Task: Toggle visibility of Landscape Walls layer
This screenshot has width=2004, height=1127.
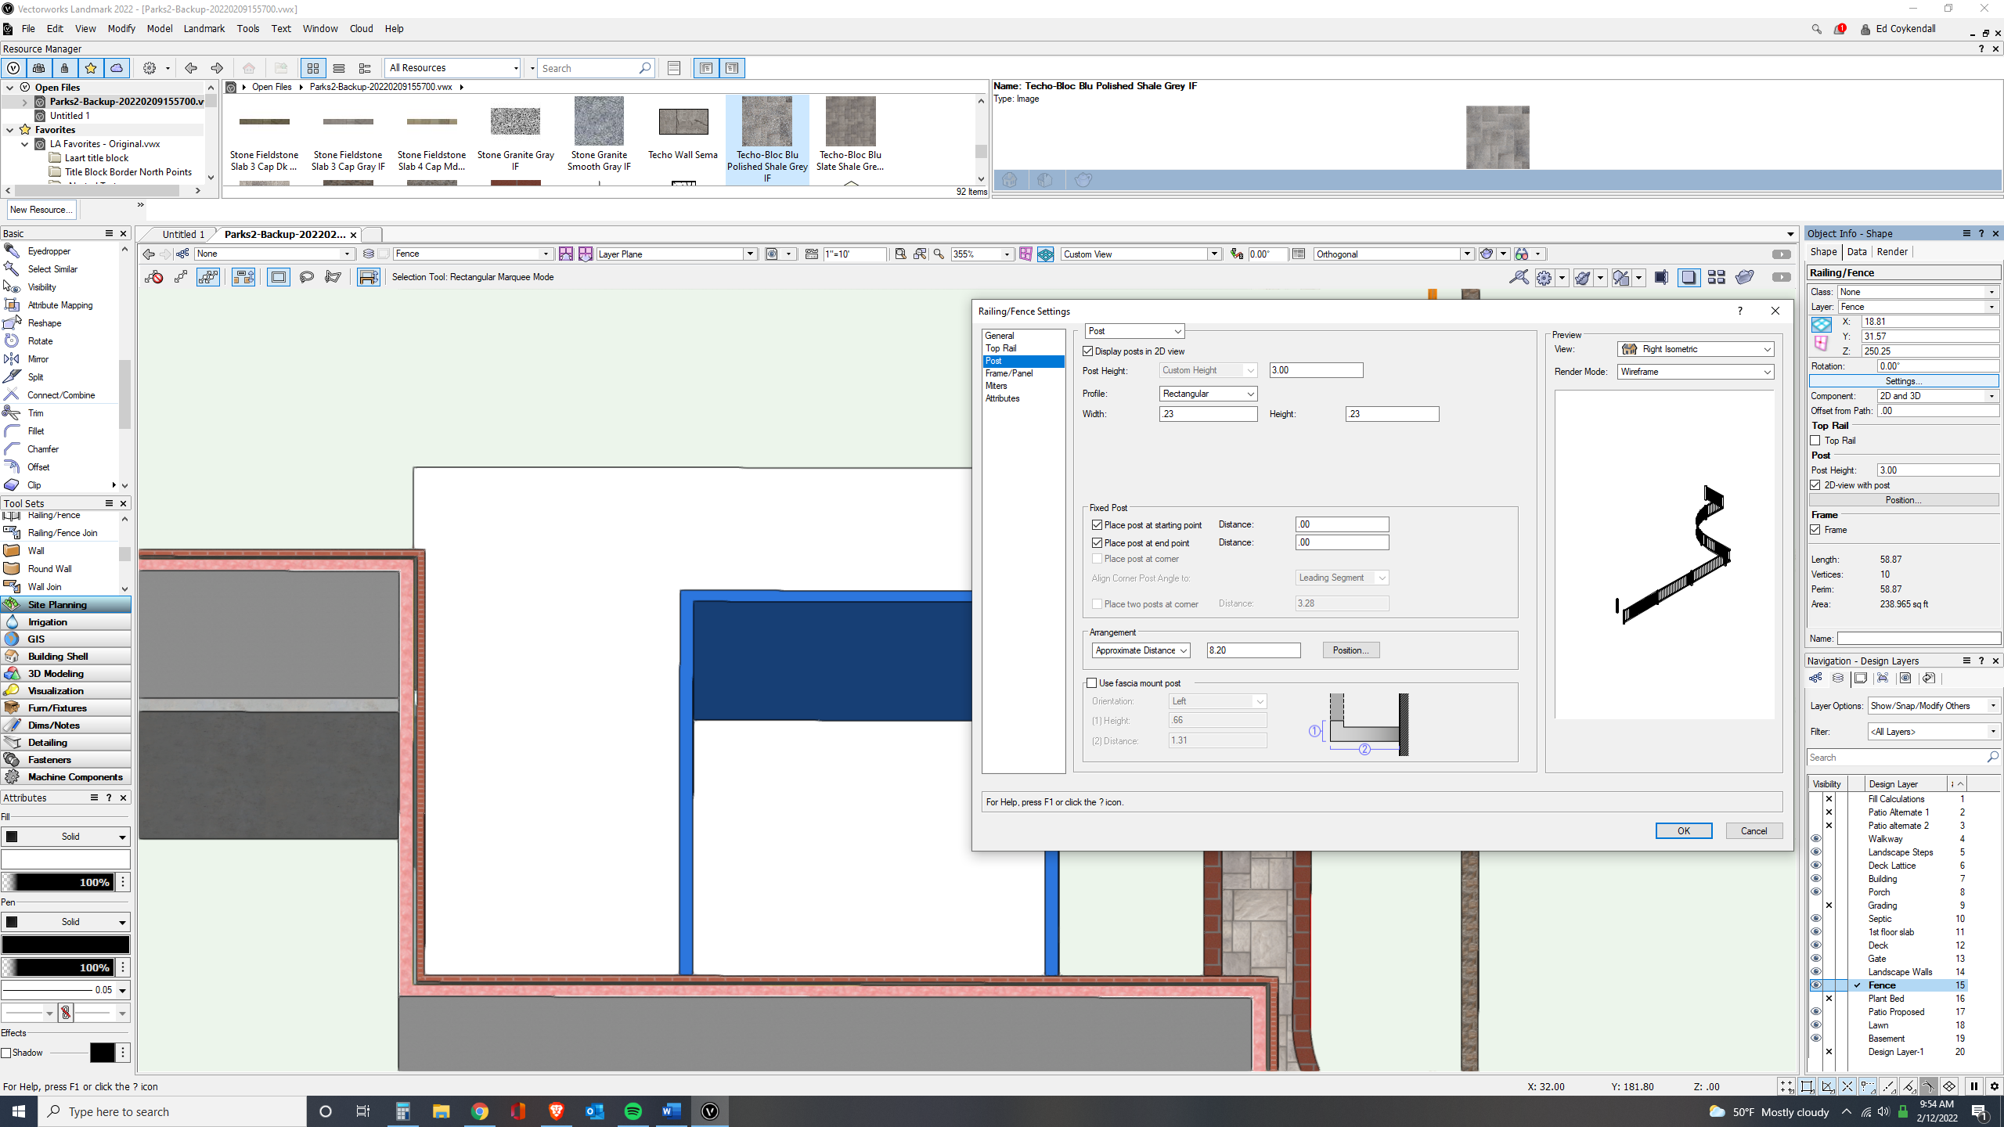Action: pyautogui.click(x=1816, y=972)
